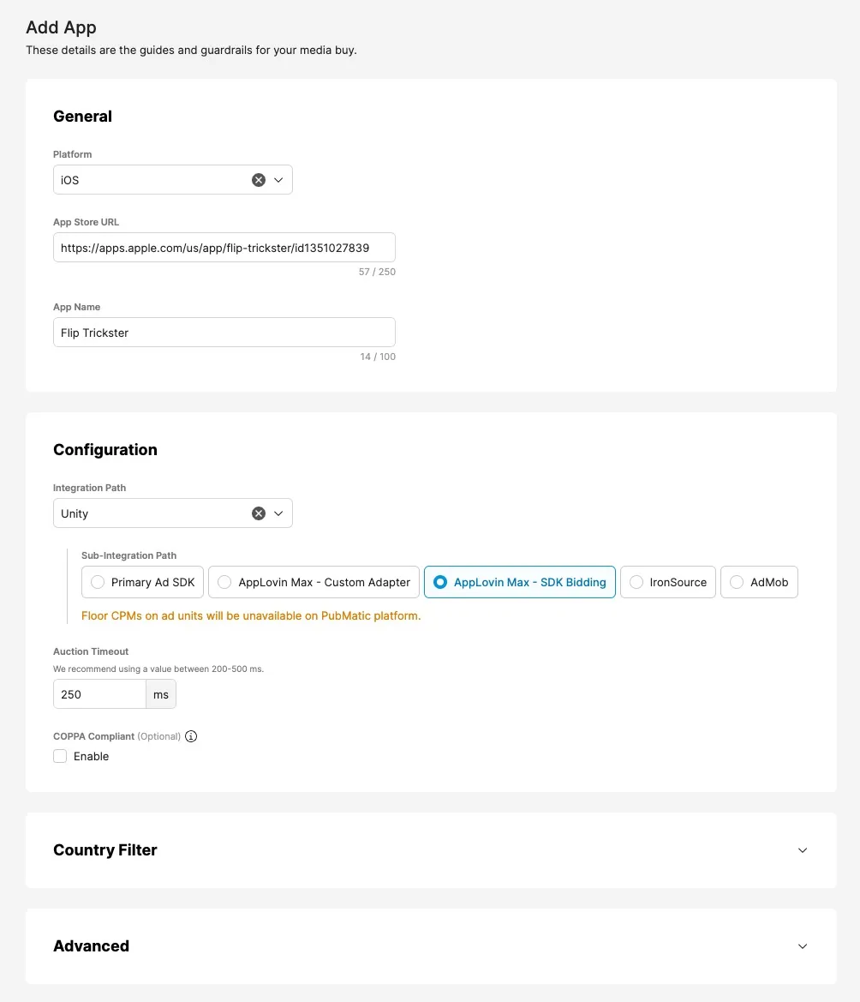Image resolution: width=860 pixels, height=1002 pixels.
Task: Enable COPPA Compliant checkbox
Action: point(60,756)
